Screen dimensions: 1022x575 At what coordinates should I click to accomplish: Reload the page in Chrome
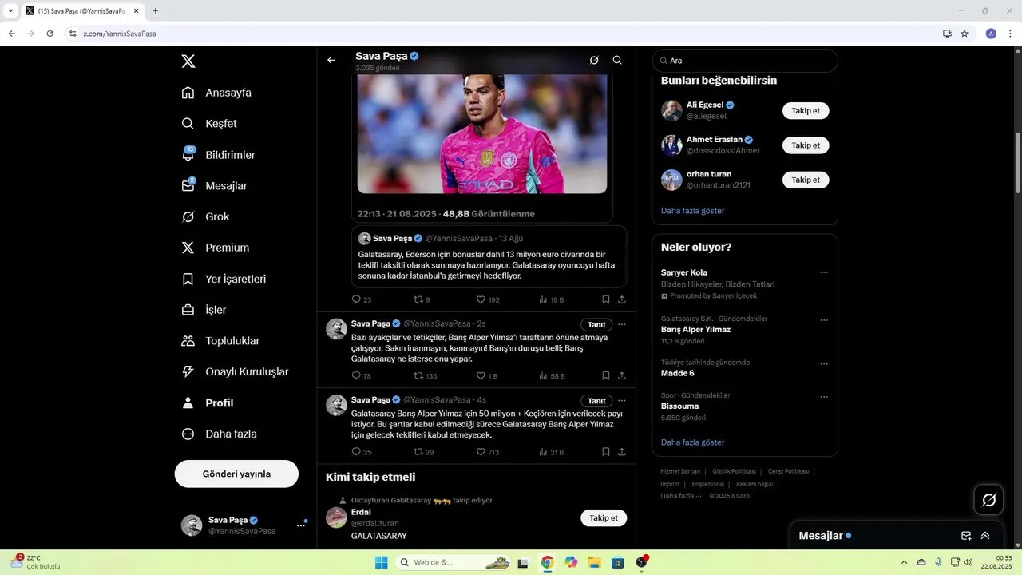(x=50, y=34)
